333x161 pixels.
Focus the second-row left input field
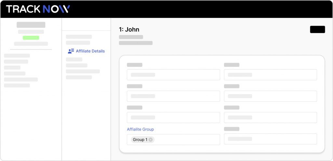(173, 96)
